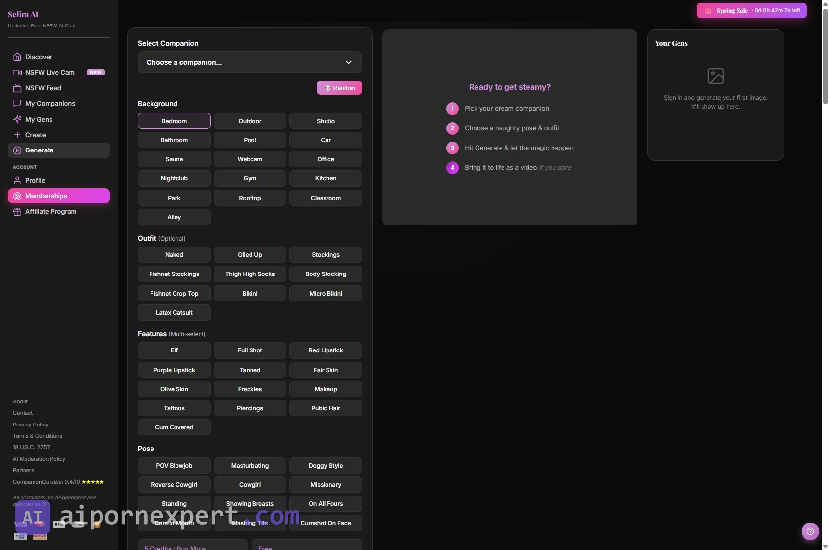The width and height of the screenshot is (829, 550).
Task: Enable the Freckles feature
Action: click(250, 389)
